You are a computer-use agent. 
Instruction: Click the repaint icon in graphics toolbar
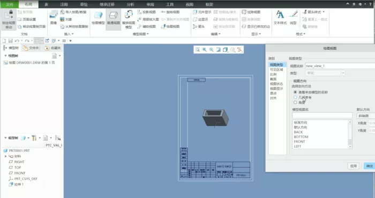pyautogui.click(x=219, y=49)
